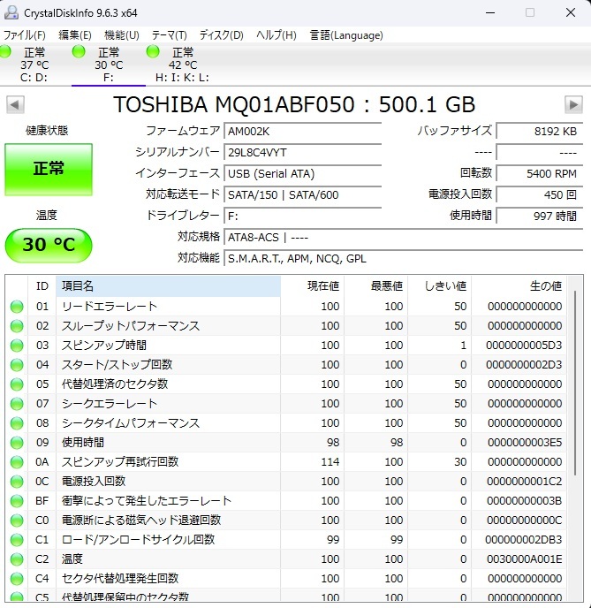Click status icon for 03 スピンアップ時間

click(17, 346)
